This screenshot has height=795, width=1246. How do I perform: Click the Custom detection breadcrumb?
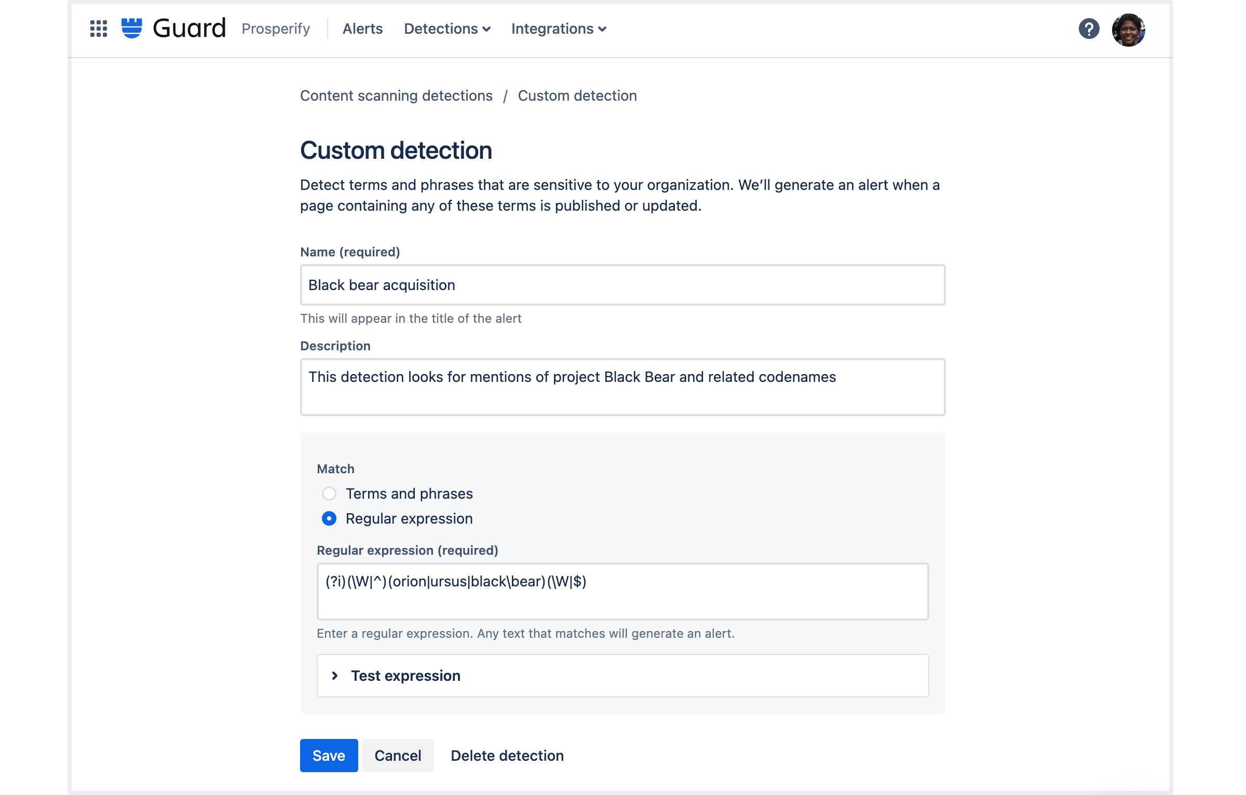pyautogui.click(x=577, y=95)
